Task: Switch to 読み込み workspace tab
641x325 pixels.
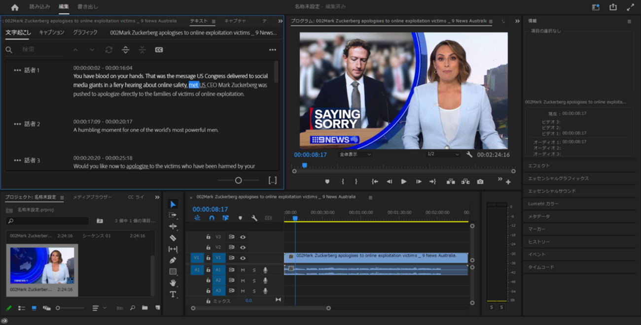Action: tap(39, 7)
